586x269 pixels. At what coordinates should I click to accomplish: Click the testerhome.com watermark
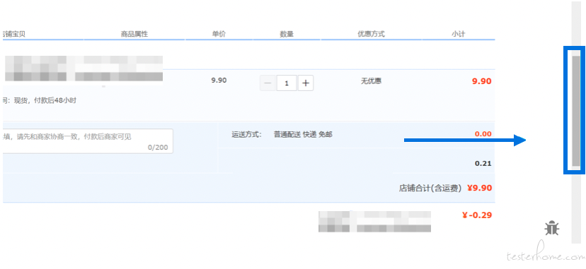coord(546,256)
